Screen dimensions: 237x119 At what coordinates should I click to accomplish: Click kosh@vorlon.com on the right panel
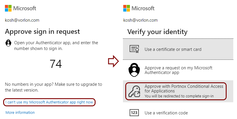(x=140, y=20)
